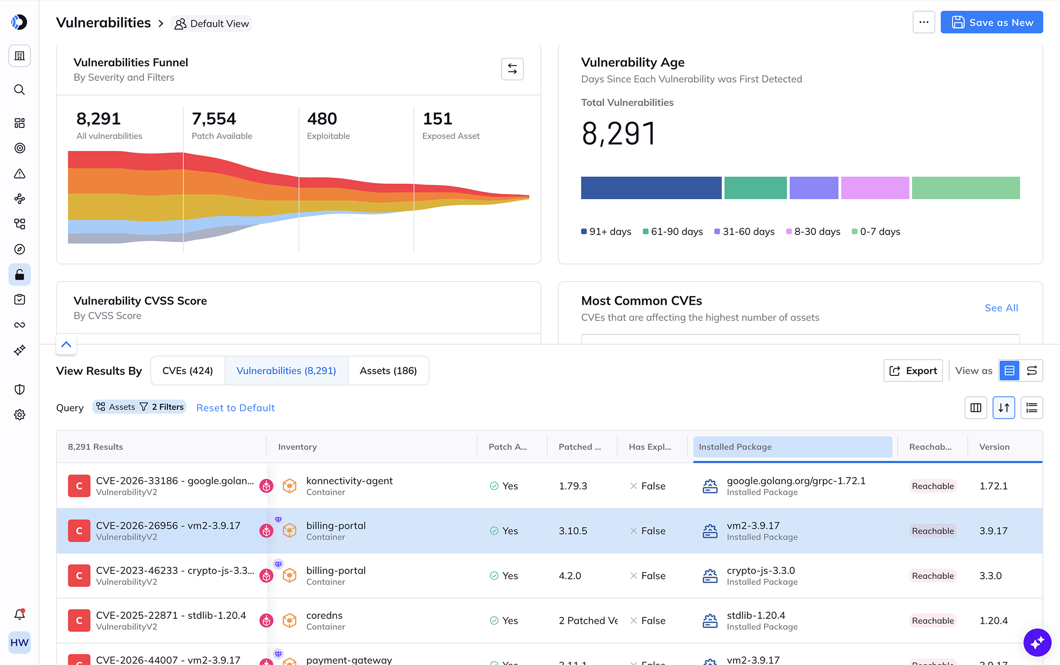Open the asset hierarchy icon in sidebar
1060x665 pixels.
click(x=20, y=224)
